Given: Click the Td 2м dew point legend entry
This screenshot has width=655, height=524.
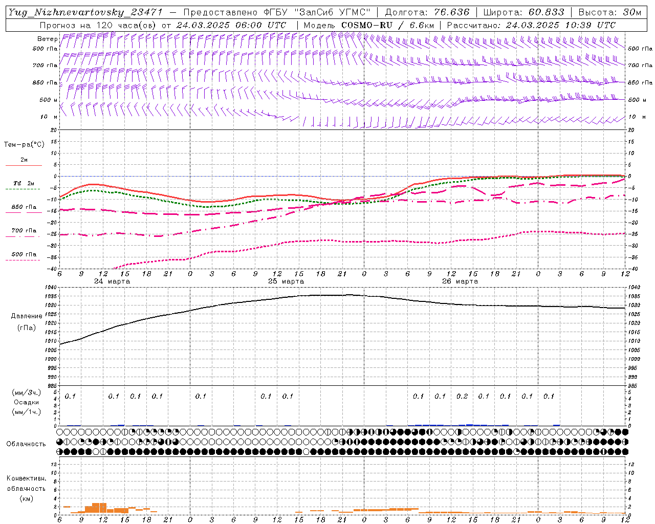Looking at the screenshot, I should click(x=24, y=183).
